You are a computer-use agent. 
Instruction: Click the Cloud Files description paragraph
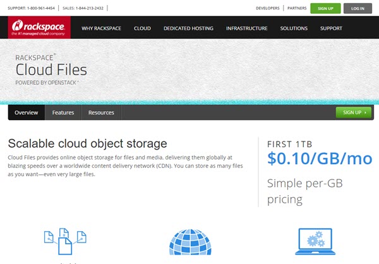(x=125, y=166)
